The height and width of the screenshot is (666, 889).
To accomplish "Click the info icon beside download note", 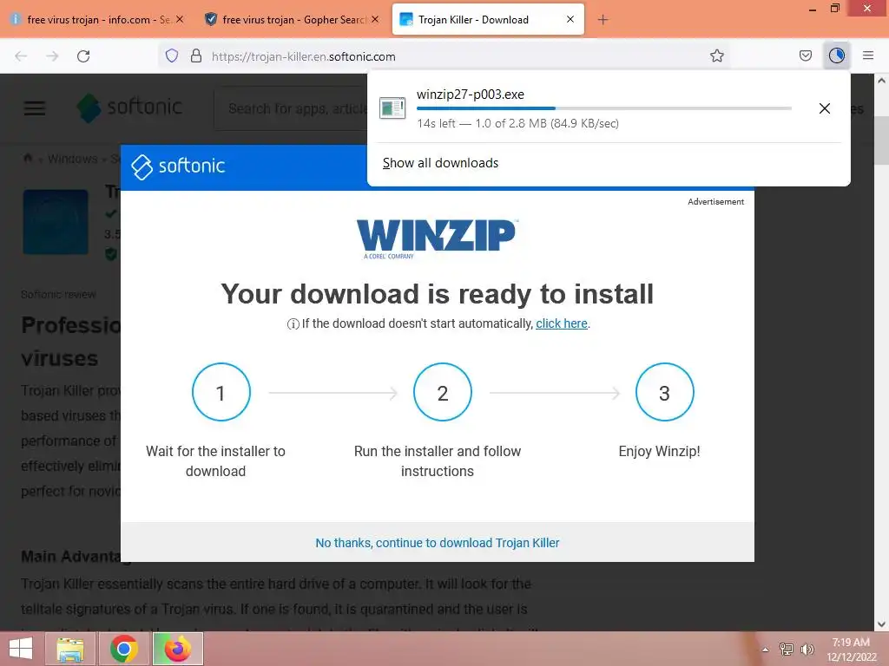I will 293,324.
